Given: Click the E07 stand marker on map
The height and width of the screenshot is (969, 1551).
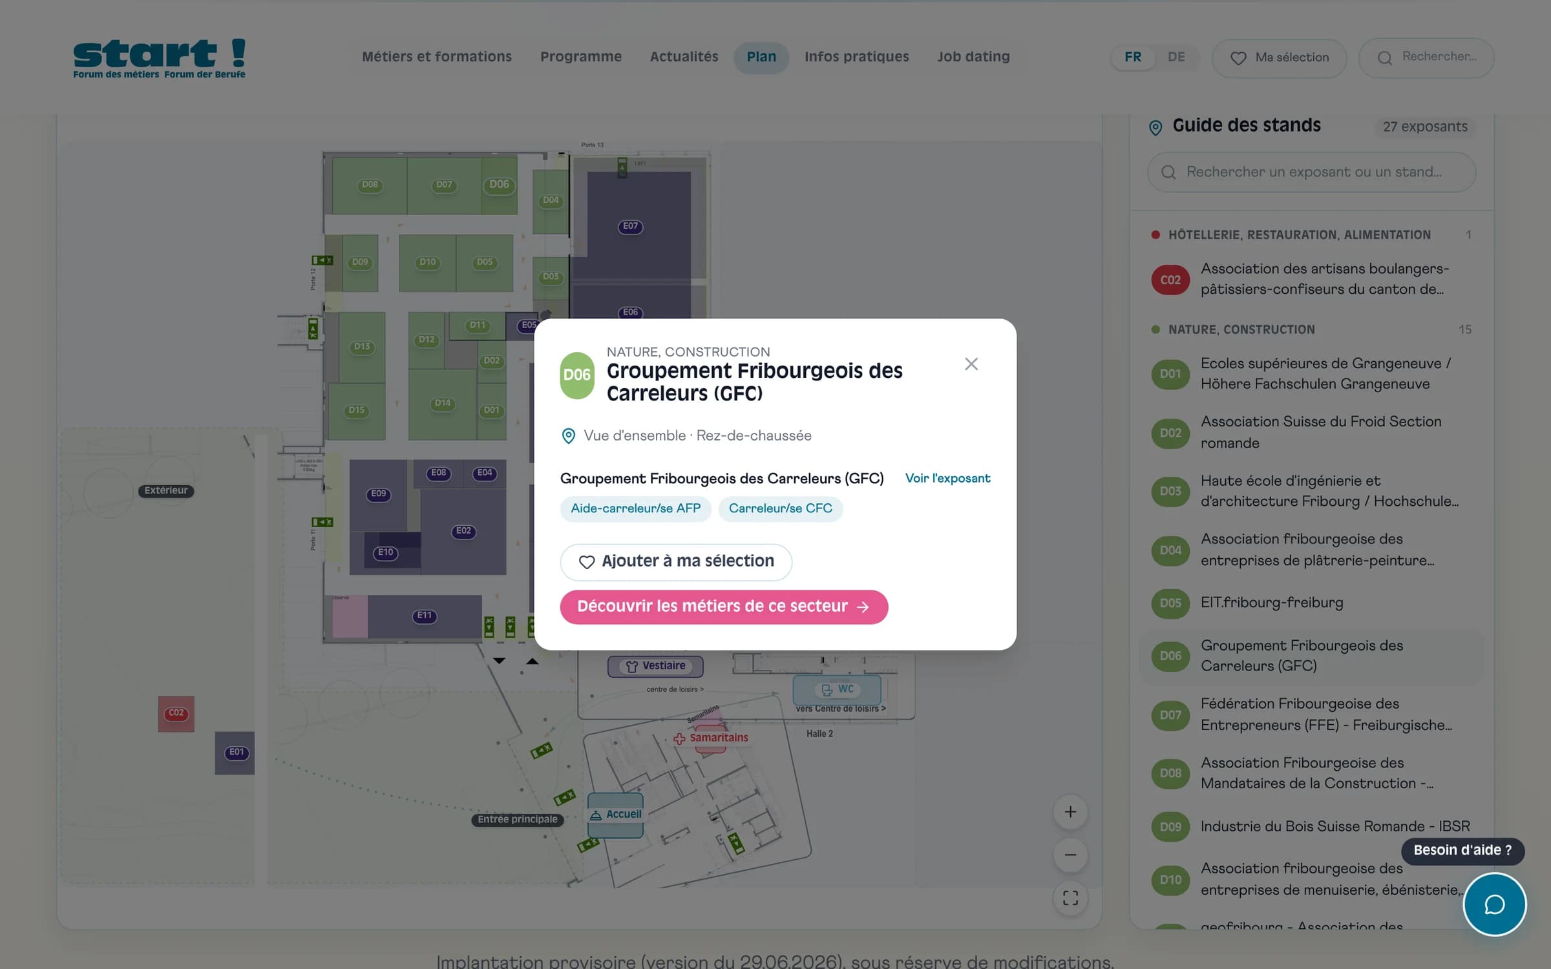Looking at the screenshot, I should [x=630, y=227].
